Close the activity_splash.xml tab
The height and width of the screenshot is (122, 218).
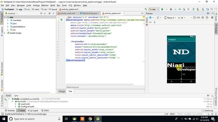click(x=122, y=13)
